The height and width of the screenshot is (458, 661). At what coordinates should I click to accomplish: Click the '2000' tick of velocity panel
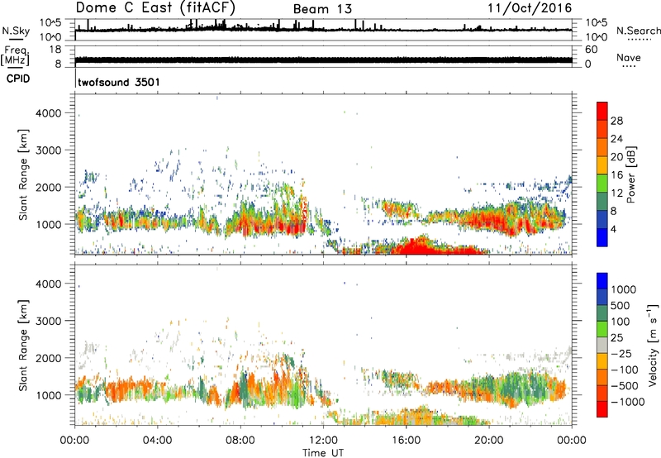point(49,358)
